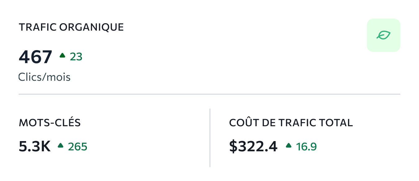419x181 pixels.
Task: Click the 16.9 cost change figure
Action: coord(306,147)
